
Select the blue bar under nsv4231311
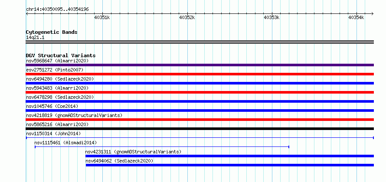pos(230,156)
